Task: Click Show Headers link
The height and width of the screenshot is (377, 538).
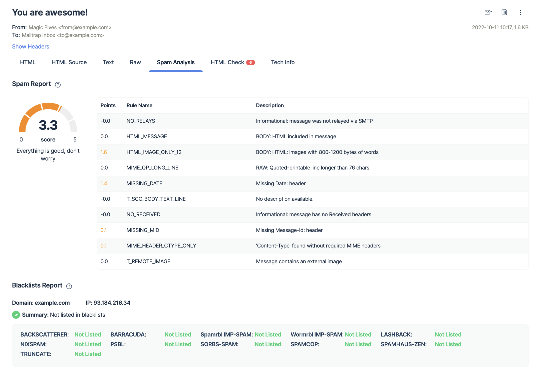Action: (31, 46)
